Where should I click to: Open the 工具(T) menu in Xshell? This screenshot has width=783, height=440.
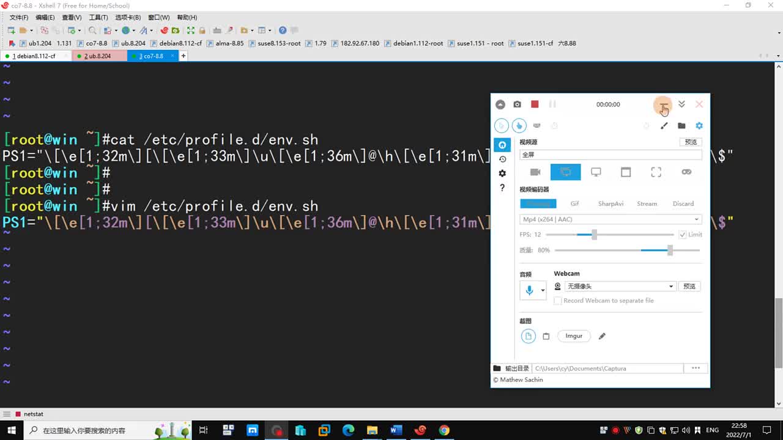[98, 18]
